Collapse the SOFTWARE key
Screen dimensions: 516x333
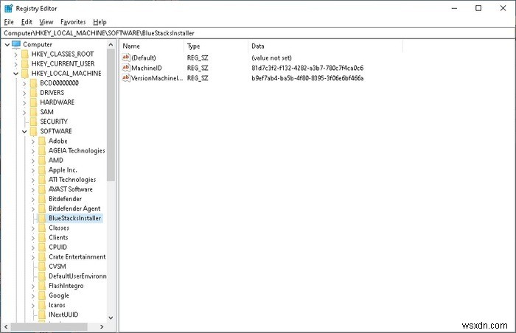click(x=24, y=131)
